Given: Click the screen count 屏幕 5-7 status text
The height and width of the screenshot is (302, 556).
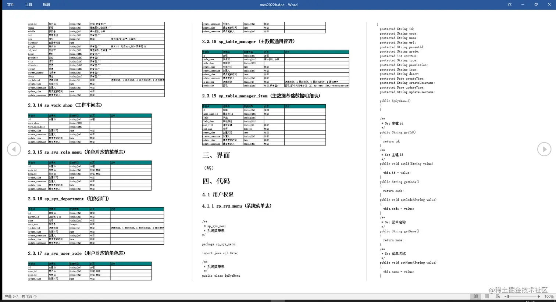Looking at the screenshot, I should [21, 296].
